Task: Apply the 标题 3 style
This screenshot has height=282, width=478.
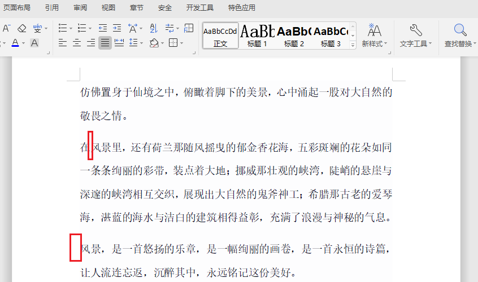Action: point(331,36)
